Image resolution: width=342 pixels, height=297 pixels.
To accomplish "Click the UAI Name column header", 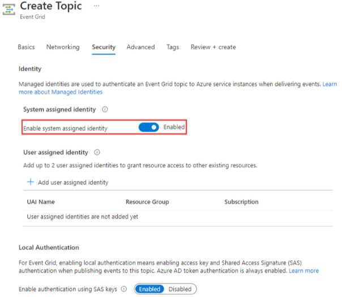I will (x=41, y=202).
